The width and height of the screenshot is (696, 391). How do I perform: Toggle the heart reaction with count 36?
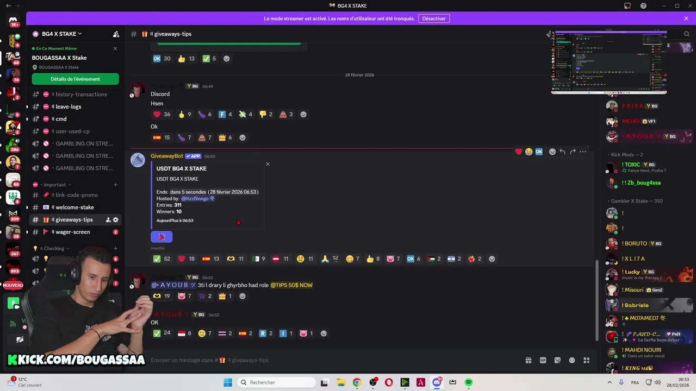(161, 115)
